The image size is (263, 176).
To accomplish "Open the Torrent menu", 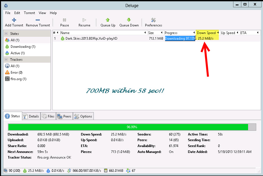I will point(29,13).
